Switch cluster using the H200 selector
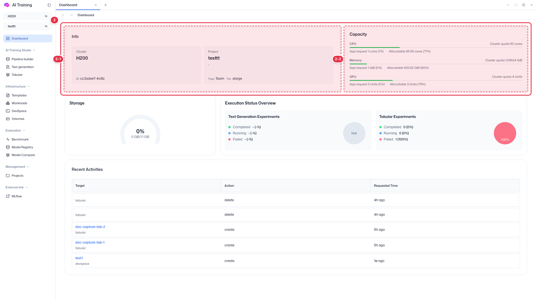 28,16
